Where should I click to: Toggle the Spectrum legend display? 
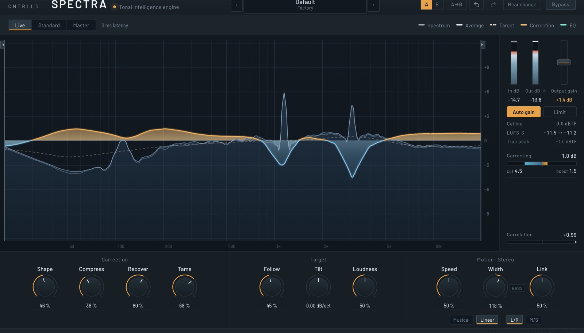[x=434, y=26]
